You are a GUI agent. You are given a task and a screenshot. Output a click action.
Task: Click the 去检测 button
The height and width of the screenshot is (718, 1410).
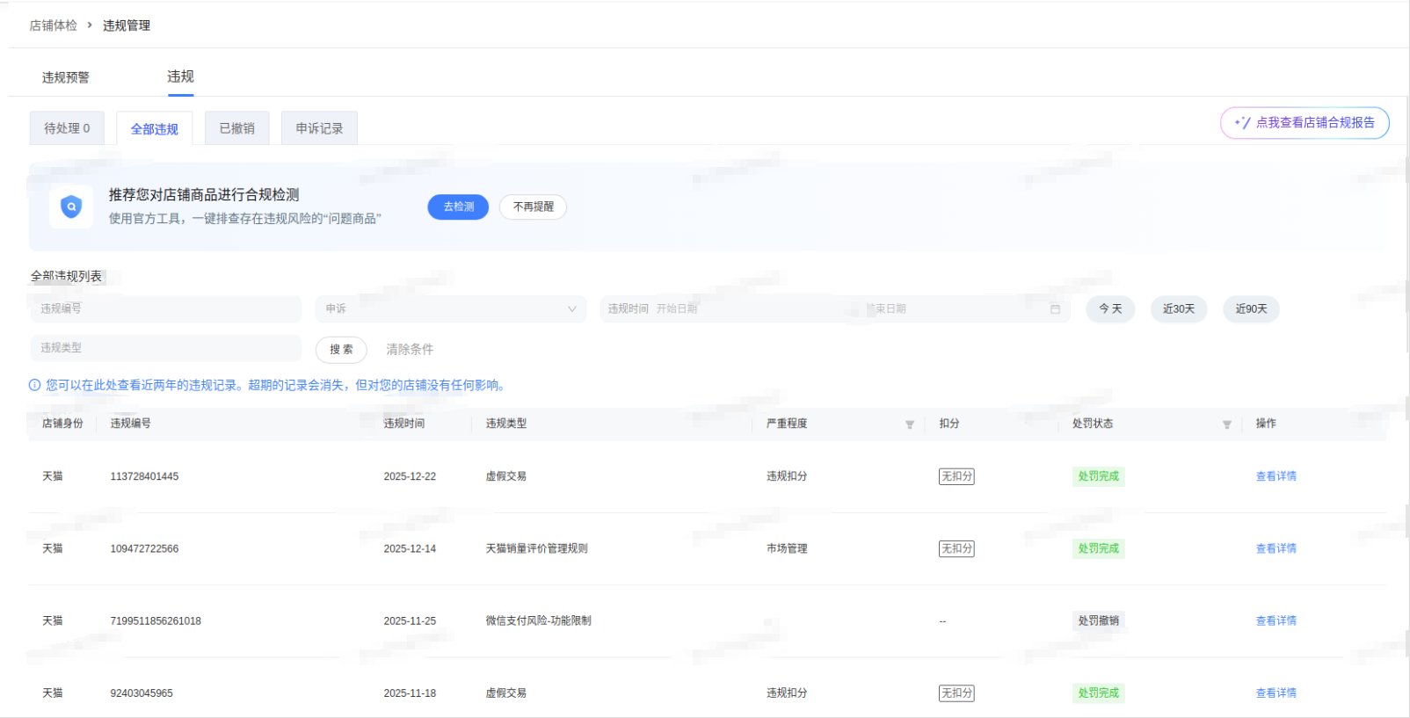pos(458,207)
